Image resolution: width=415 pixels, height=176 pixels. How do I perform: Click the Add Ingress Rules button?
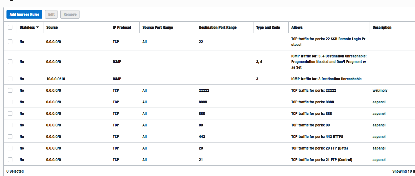[x=24, y=14]
